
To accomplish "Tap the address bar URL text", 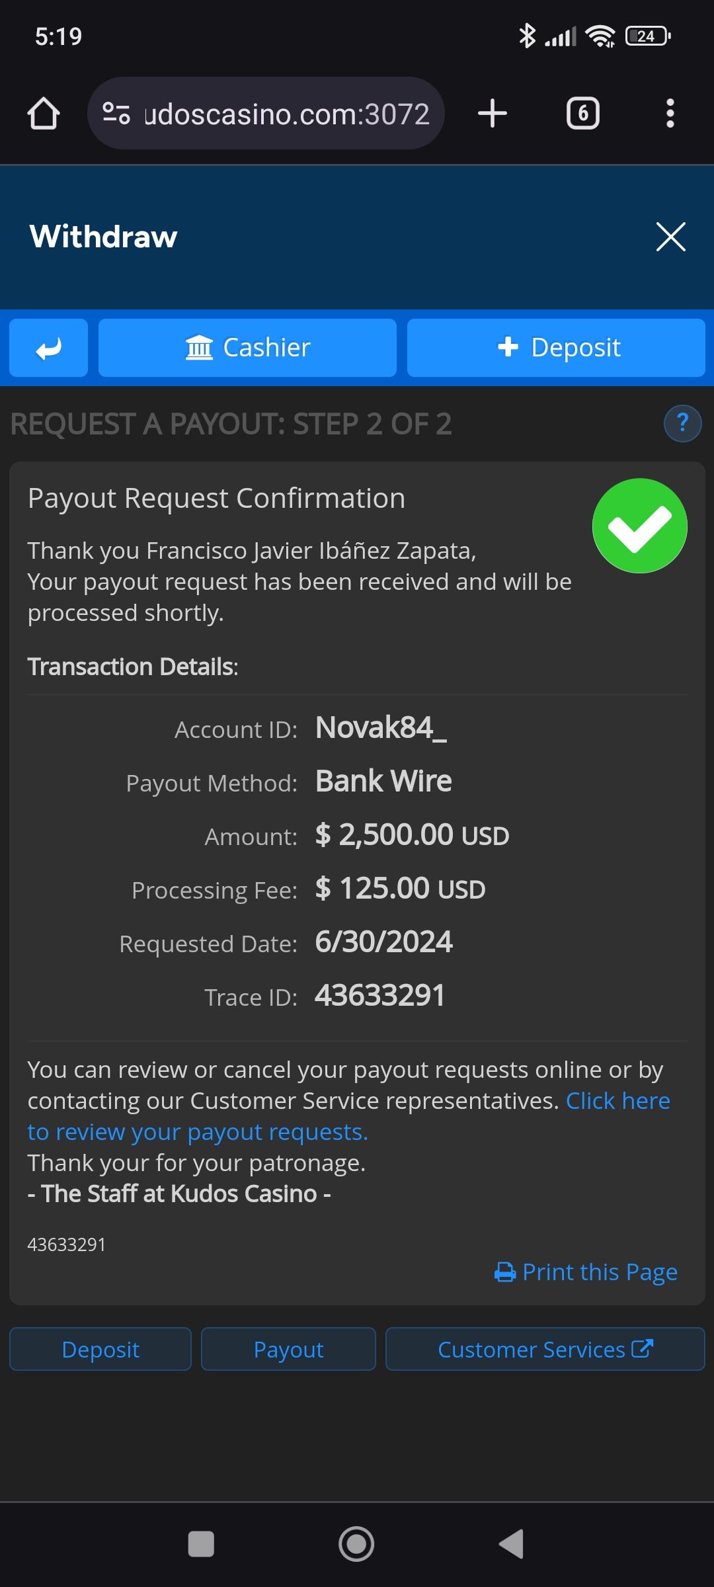I will tap(286, 114).
